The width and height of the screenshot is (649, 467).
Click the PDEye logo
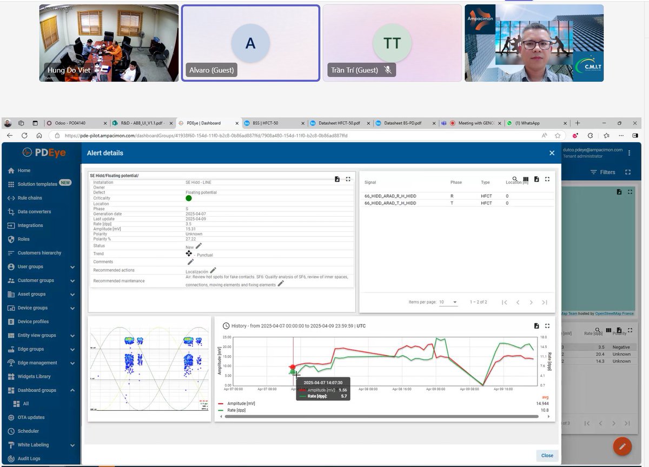coord(44,153)
